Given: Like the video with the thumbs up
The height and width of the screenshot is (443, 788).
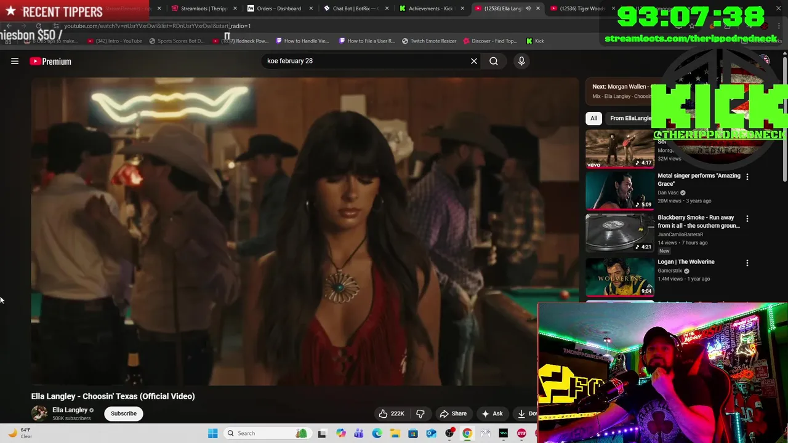Looking at the screenshot, I should point(391,413).
